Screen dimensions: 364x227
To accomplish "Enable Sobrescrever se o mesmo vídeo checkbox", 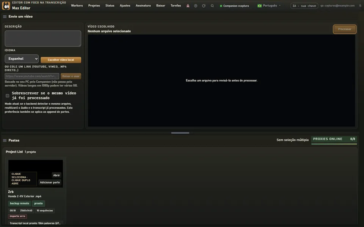I will click(8, 96).
